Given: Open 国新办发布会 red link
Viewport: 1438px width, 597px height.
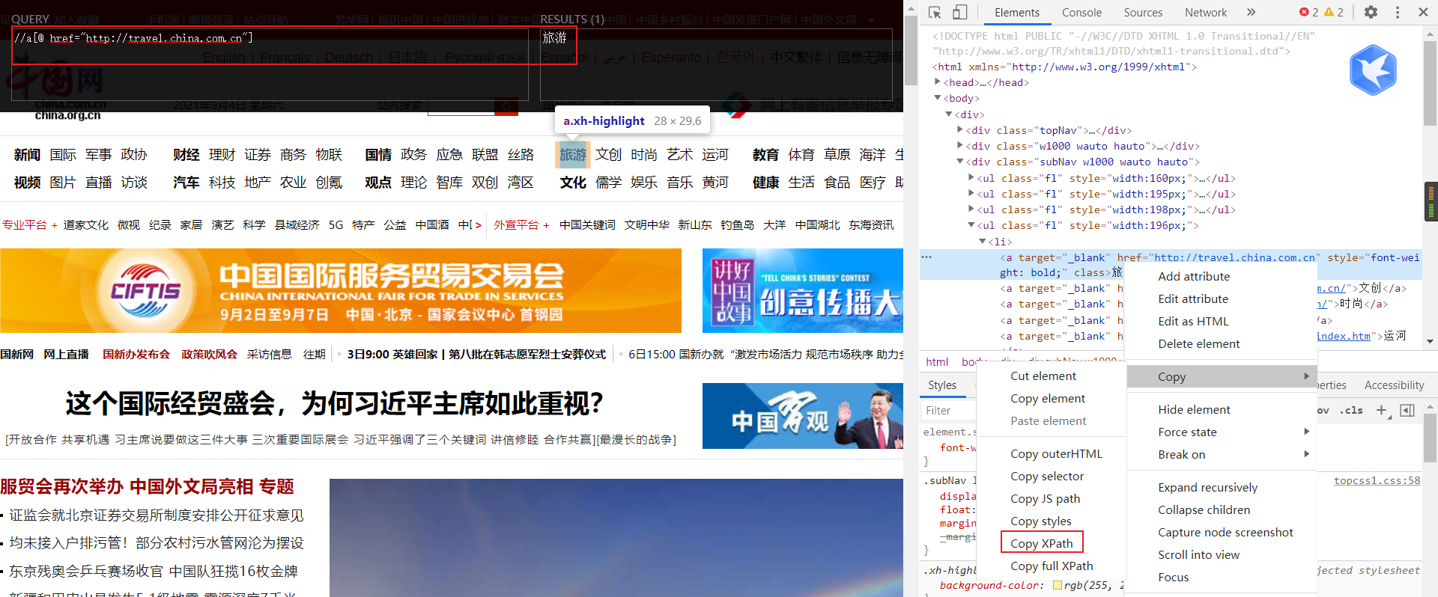Looking at the screenshot, I should tap(136, 354).
